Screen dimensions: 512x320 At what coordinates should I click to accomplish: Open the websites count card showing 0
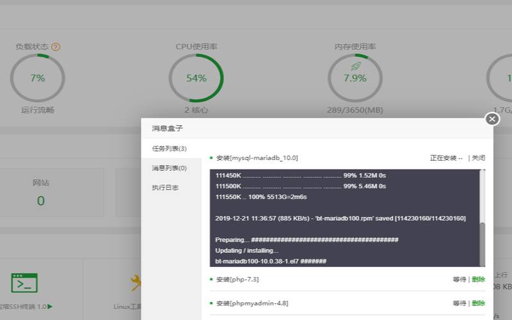coord(41,193)
